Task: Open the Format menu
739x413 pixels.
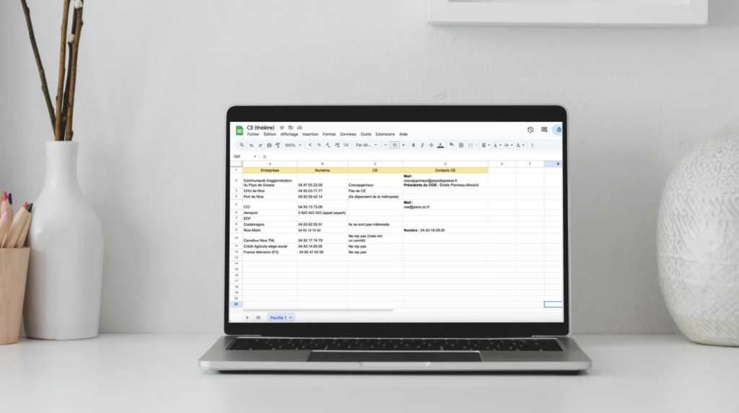Action: coord(329,134)
